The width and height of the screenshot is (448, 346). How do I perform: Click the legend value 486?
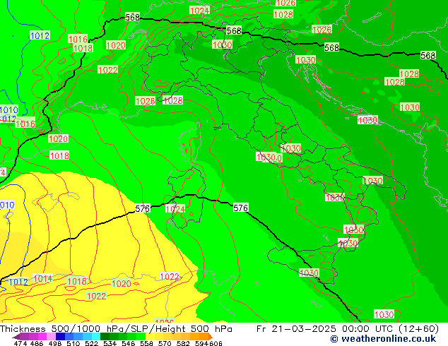37,343
